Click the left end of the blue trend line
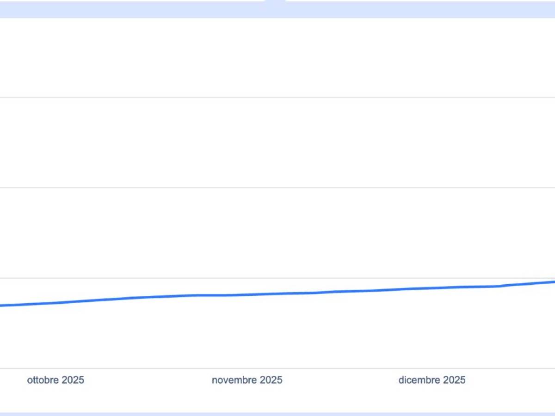 tap(2, 305)
